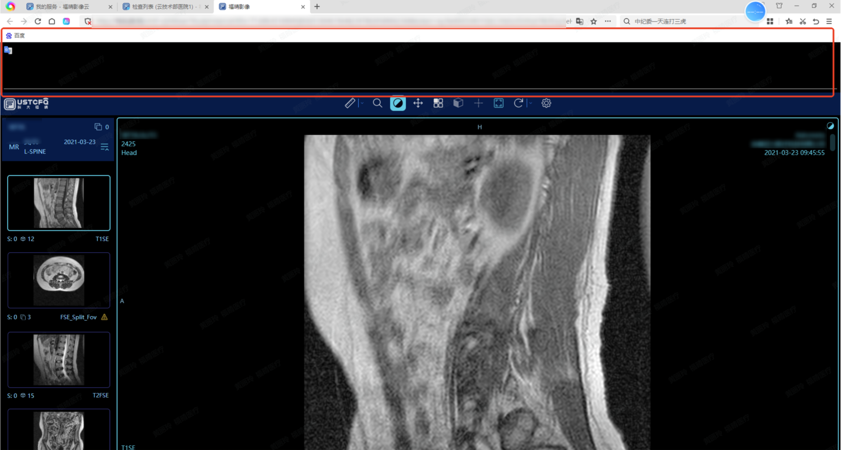Toggle fullscreen viewer mode
The image size is (841, 450).
[499, 103]
